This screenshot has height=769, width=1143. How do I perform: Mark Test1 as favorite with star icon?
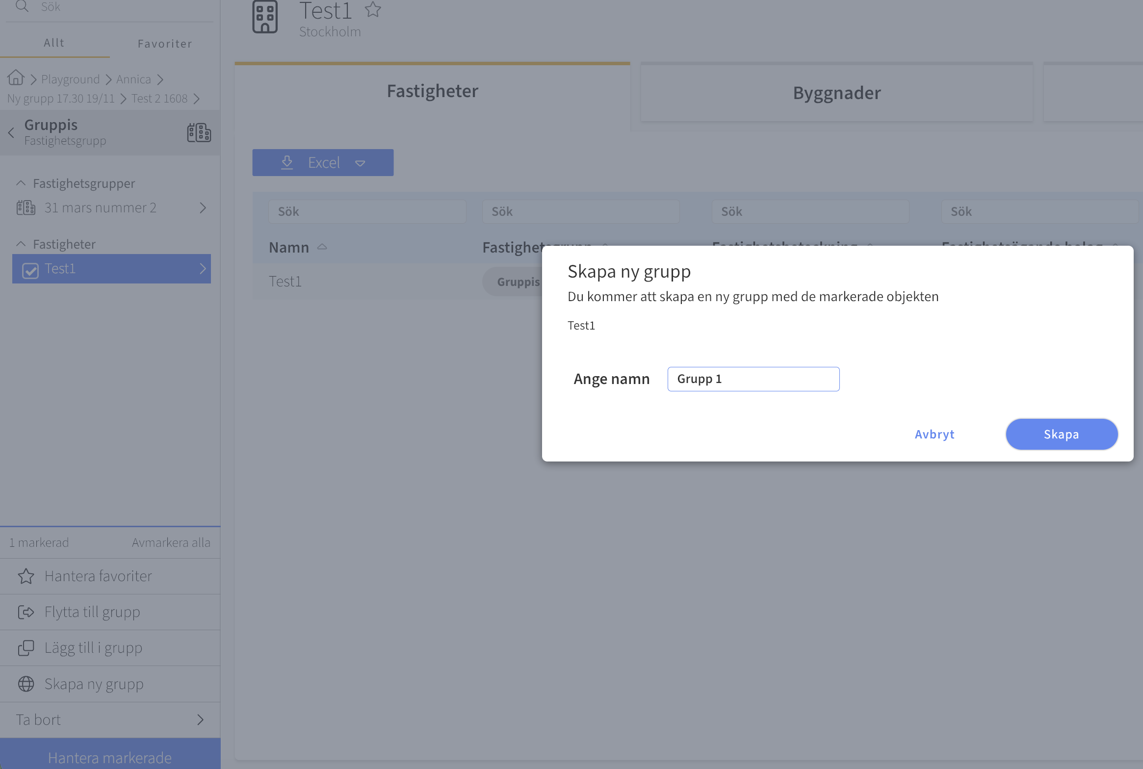[x=373, y=9]
